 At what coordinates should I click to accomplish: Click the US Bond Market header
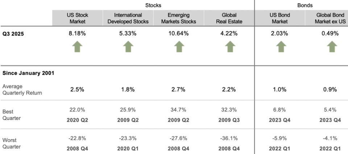point(279,18)
